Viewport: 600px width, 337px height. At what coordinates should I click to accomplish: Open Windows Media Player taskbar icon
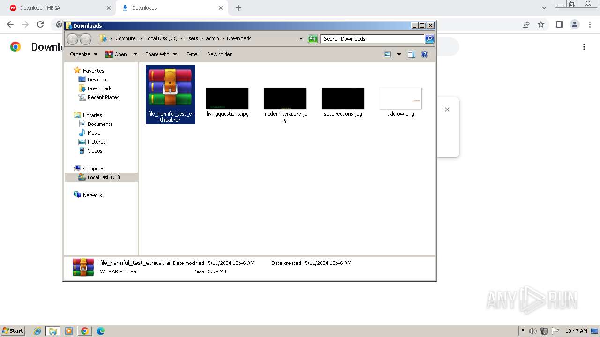coord(69,331)
